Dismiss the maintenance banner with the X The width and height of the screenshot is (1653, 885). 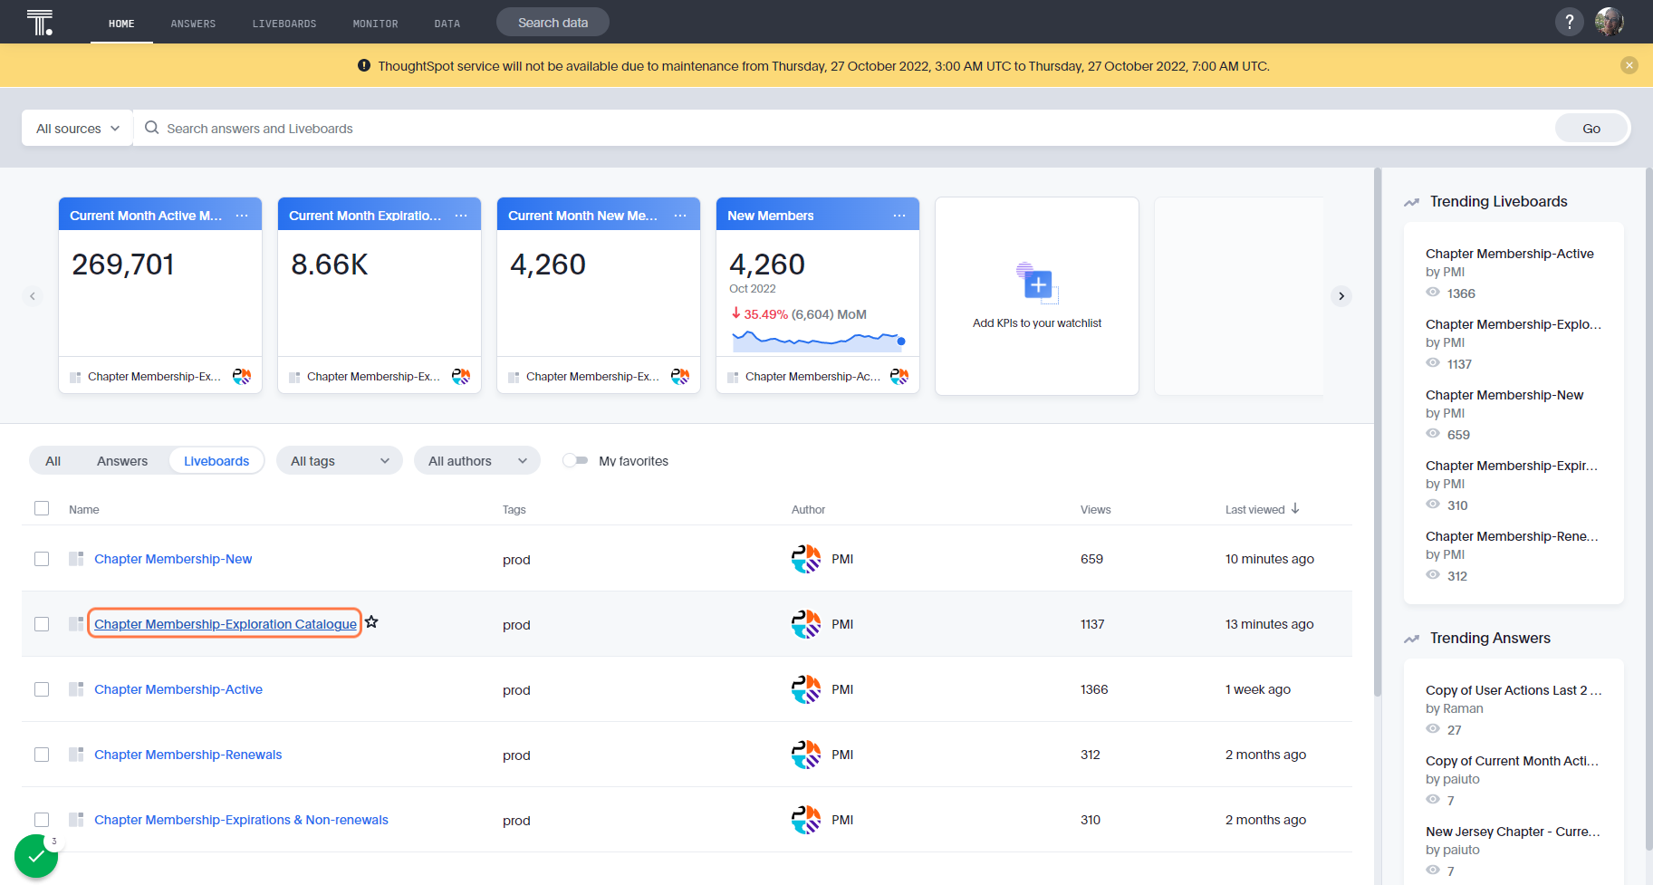(1629, 65)
